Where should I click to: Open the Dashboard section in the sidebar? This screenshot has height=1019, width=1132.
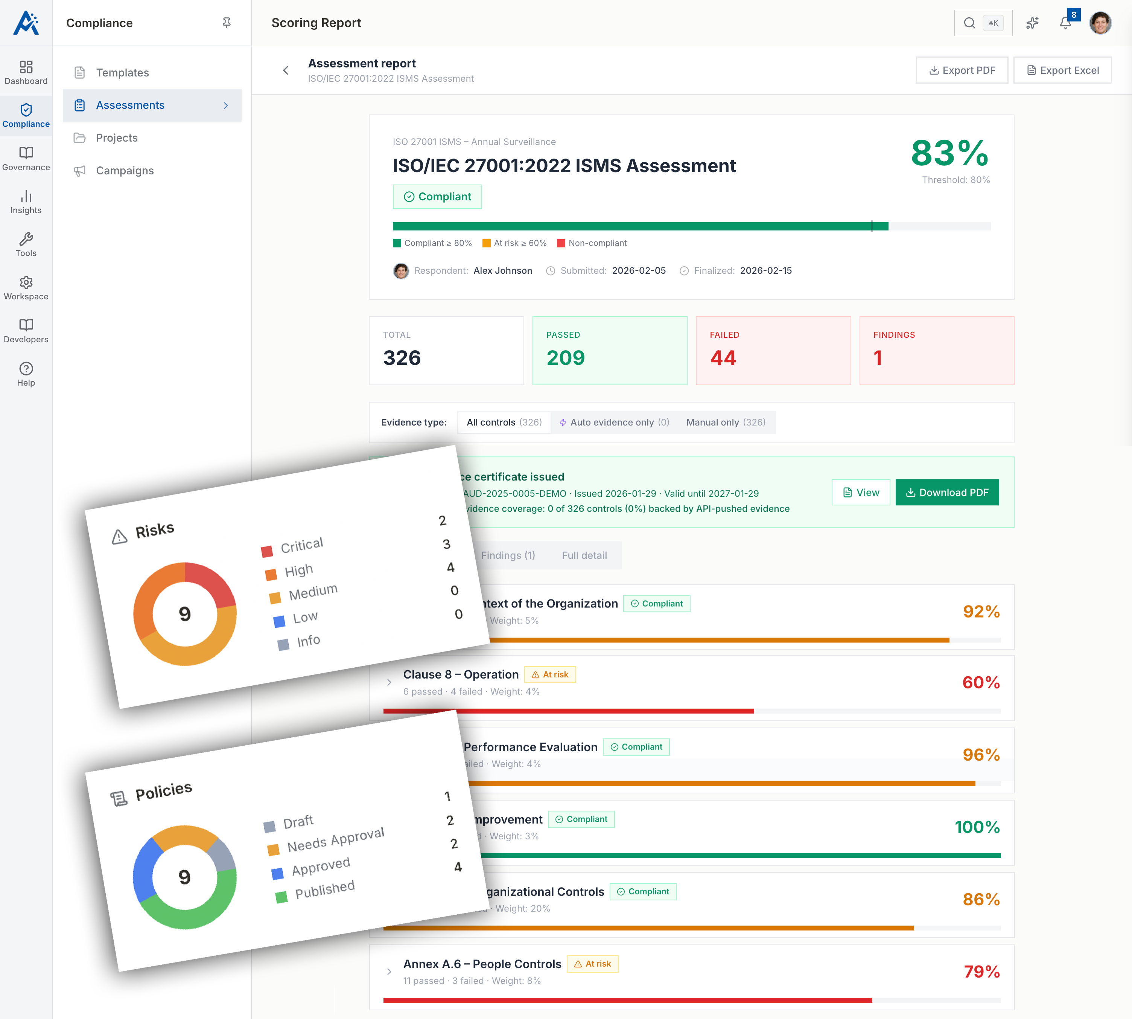click(26, 73)
